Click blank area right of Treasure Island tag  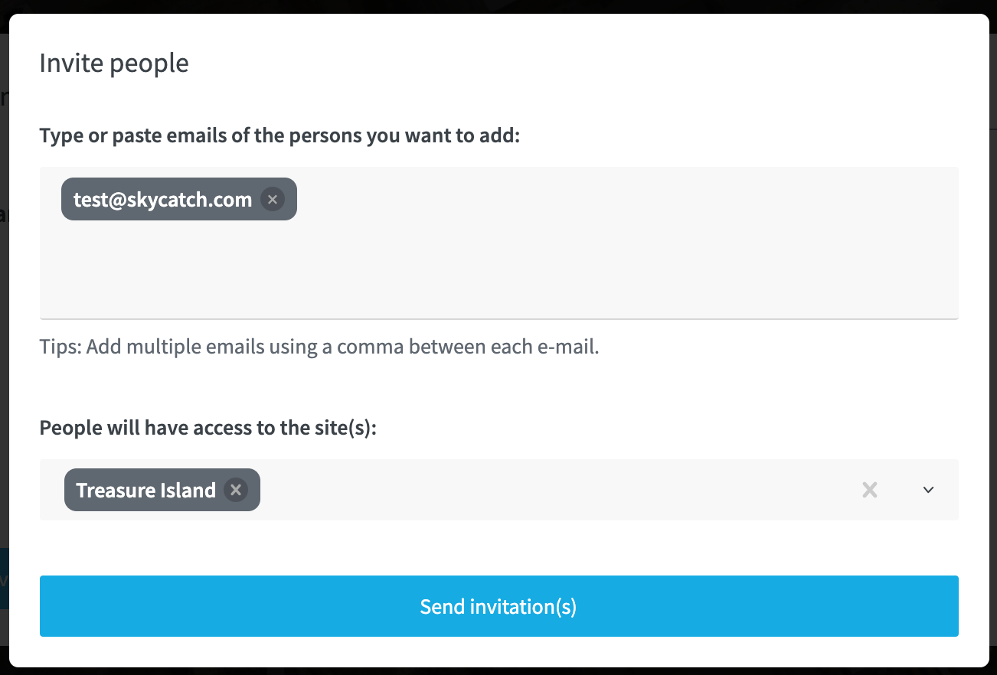pyautogui.click(x=551, y=490)
